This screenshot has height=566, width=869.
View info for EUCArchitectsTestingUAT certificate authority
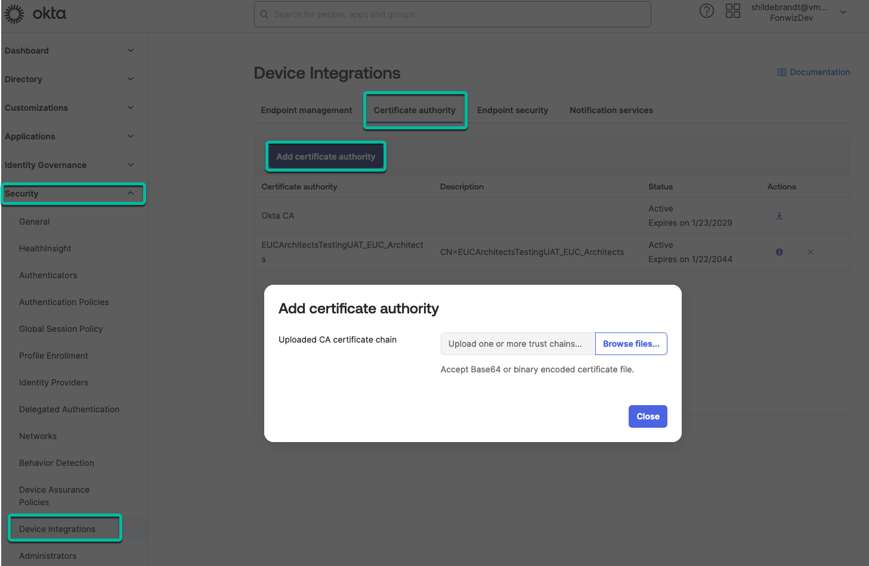[779, 252]
